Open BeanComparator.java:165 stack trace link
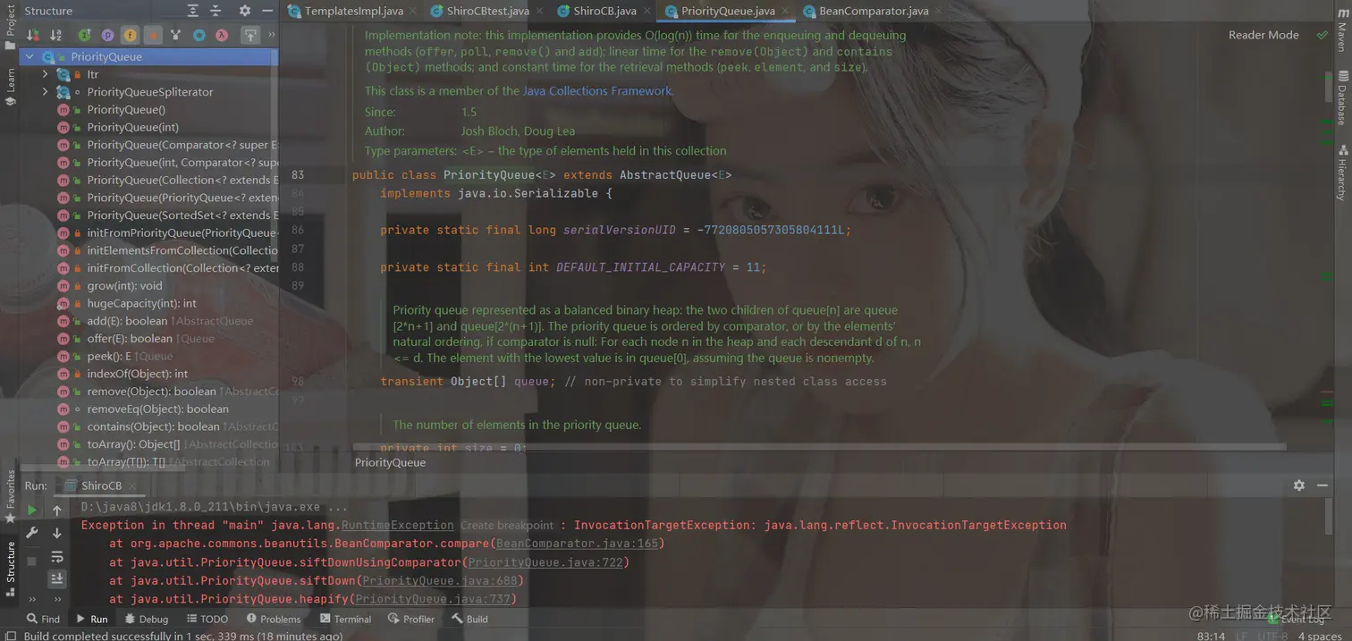Screen dimensions: 1352x641 point(578,544)
